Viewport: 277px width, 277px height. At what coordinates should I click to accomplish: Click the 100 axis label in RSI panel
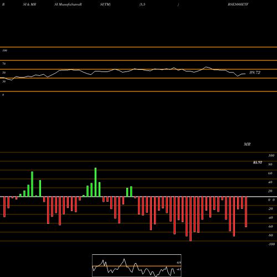[4, 50]
